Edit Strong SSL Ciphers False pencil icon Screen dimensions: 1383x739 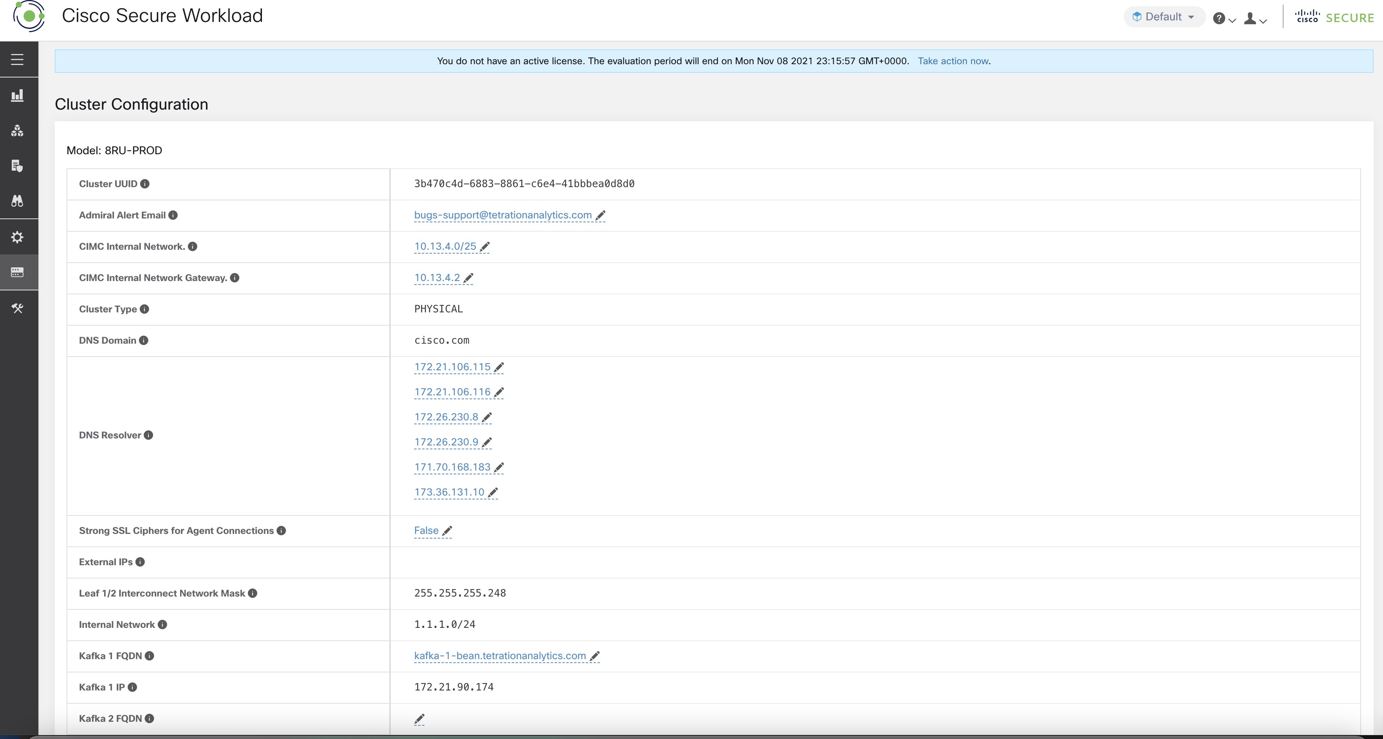pyautogui.click(x=447, y=531)
